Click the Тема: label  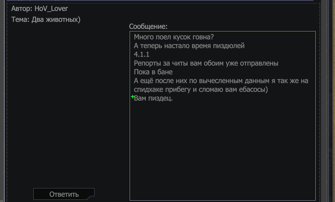(x=20, y=19)
